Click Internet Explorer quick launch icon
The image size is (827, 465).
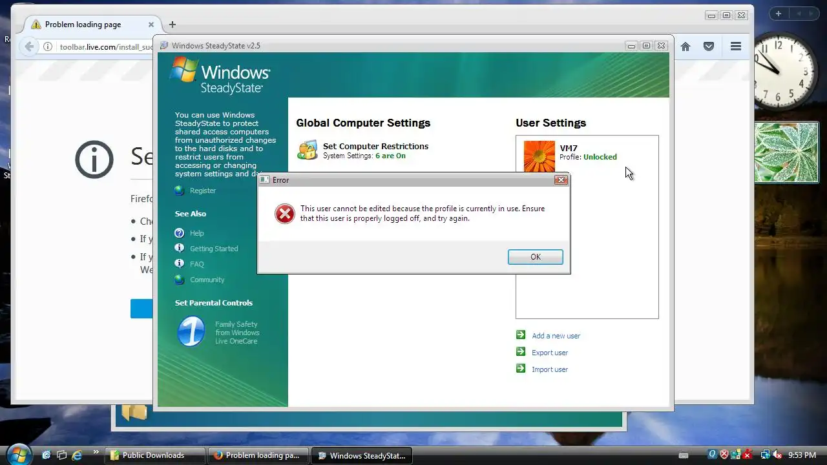point(78,455)
